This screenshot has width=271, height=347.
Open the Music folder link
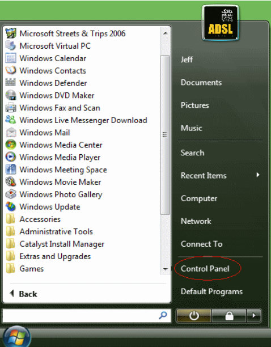192,128
